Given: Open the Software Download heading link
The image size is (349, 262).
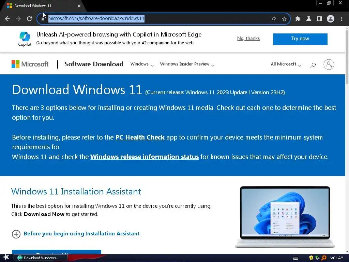Looking at the screenshot, I should coord(94,64).
